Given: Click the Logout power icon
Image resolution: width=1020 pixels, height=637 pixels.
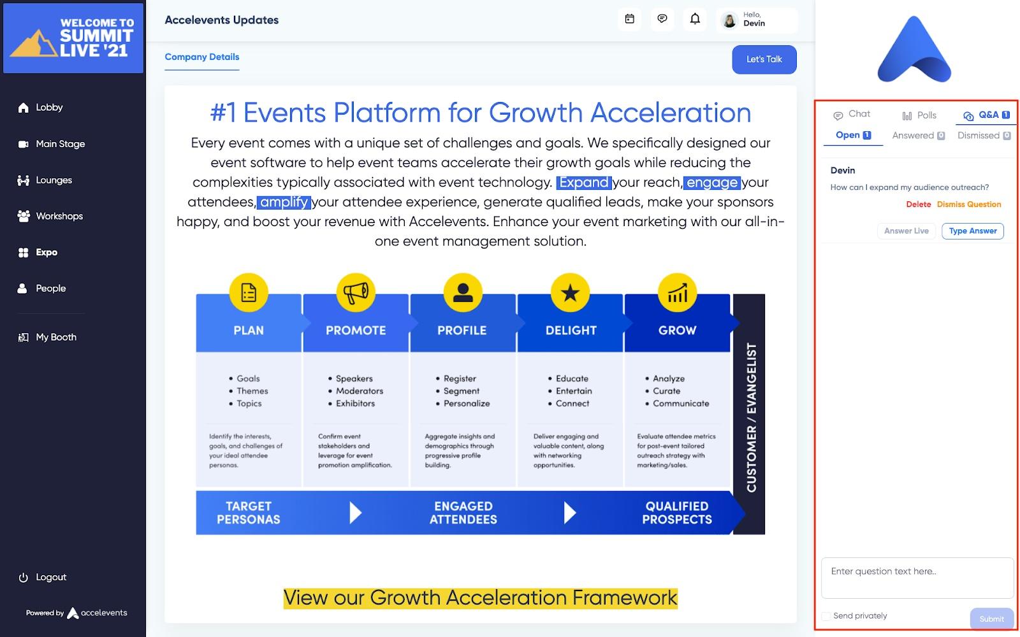Looking at the screenshot, I should click(24, 578).
